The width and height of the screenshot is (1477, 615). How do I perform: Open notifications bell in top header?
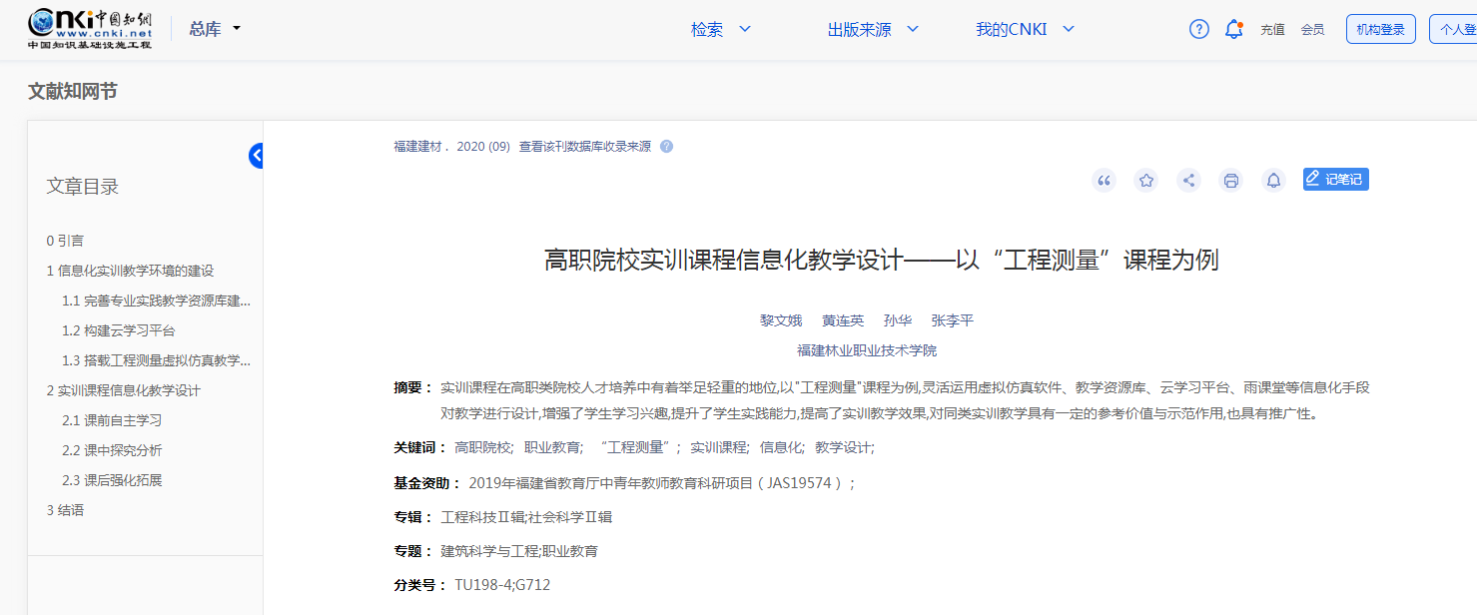click(x=1233, y=29)
